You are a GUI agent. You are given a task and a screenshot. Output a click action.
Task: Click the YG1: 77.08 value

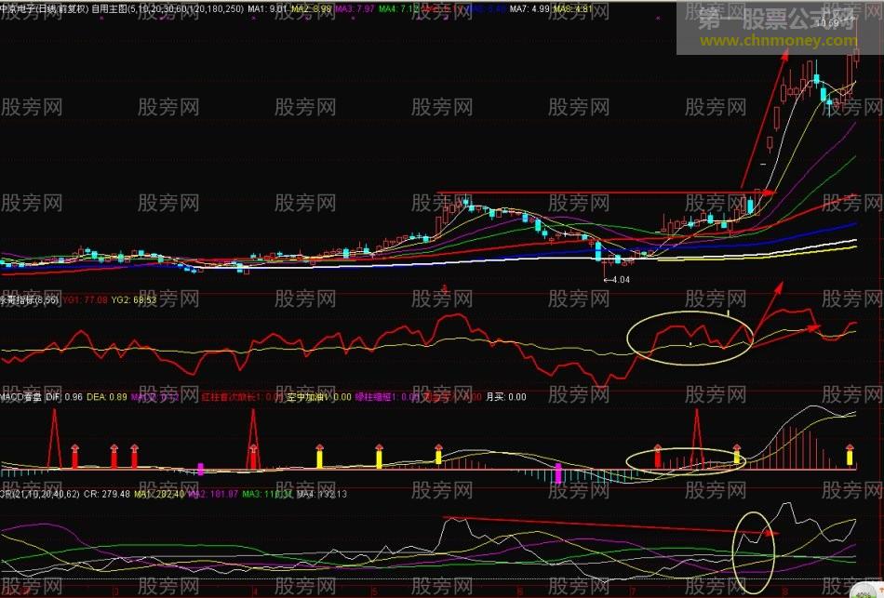tap(85, 300)
